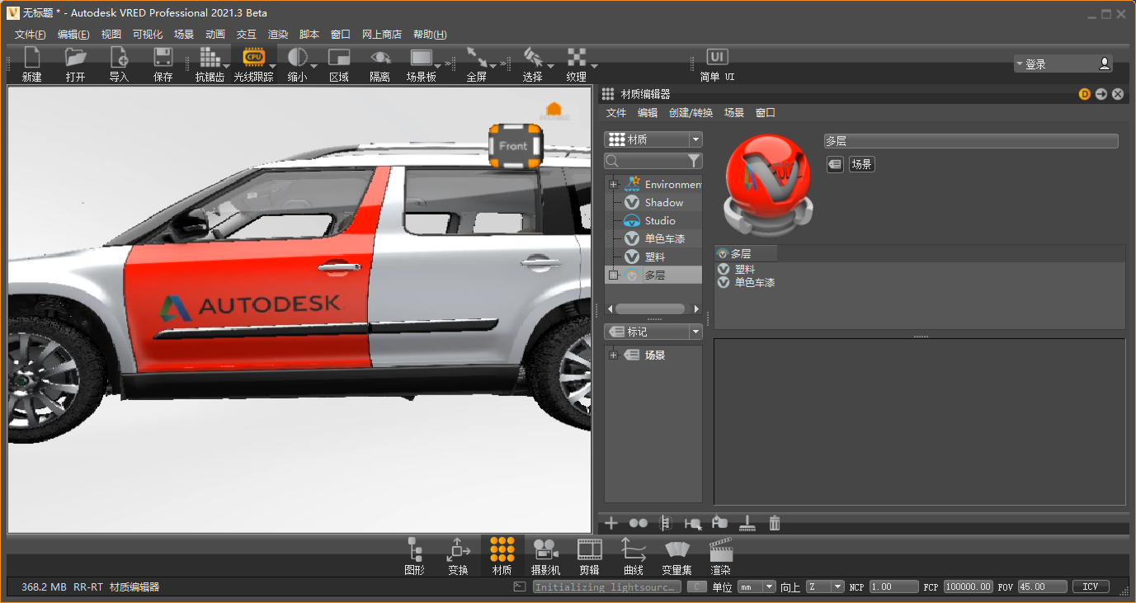Expand the 场景 tag tree node
The height and width of the screenshot is (603, 1136).
613,356
